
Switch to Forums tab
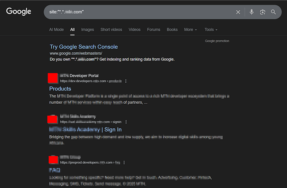pyautogui.click(x=154, y=30)
